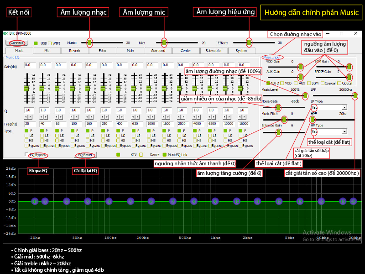Select node 9 on the EQ graph
365x274 pixels.
[x=215, y=201]
